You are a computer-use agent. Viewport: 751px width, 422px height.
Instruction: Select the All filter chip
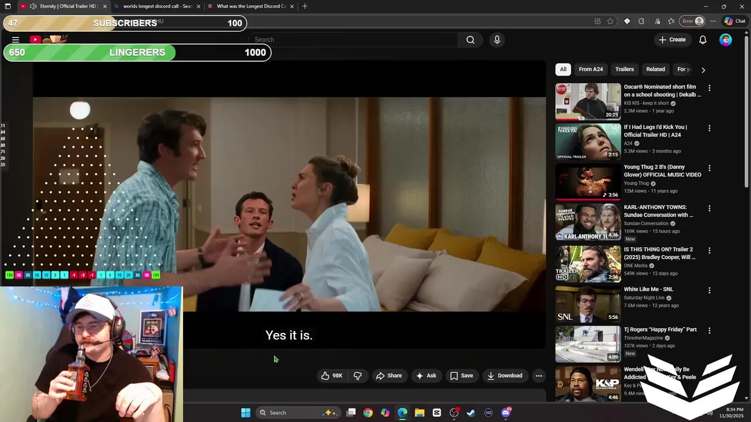click(x=563, y=69)
